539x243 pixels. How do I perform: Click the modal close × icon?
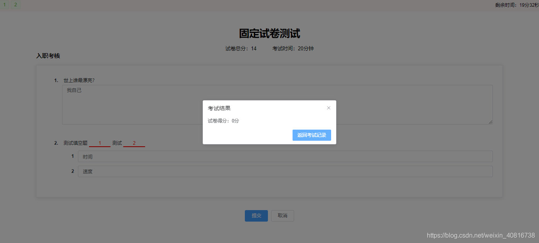pos(329,108)
